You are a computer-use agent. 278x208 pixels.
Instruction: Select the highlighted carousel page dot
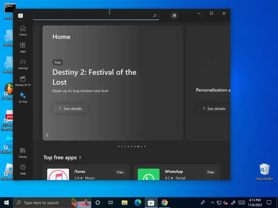[138, 147]
